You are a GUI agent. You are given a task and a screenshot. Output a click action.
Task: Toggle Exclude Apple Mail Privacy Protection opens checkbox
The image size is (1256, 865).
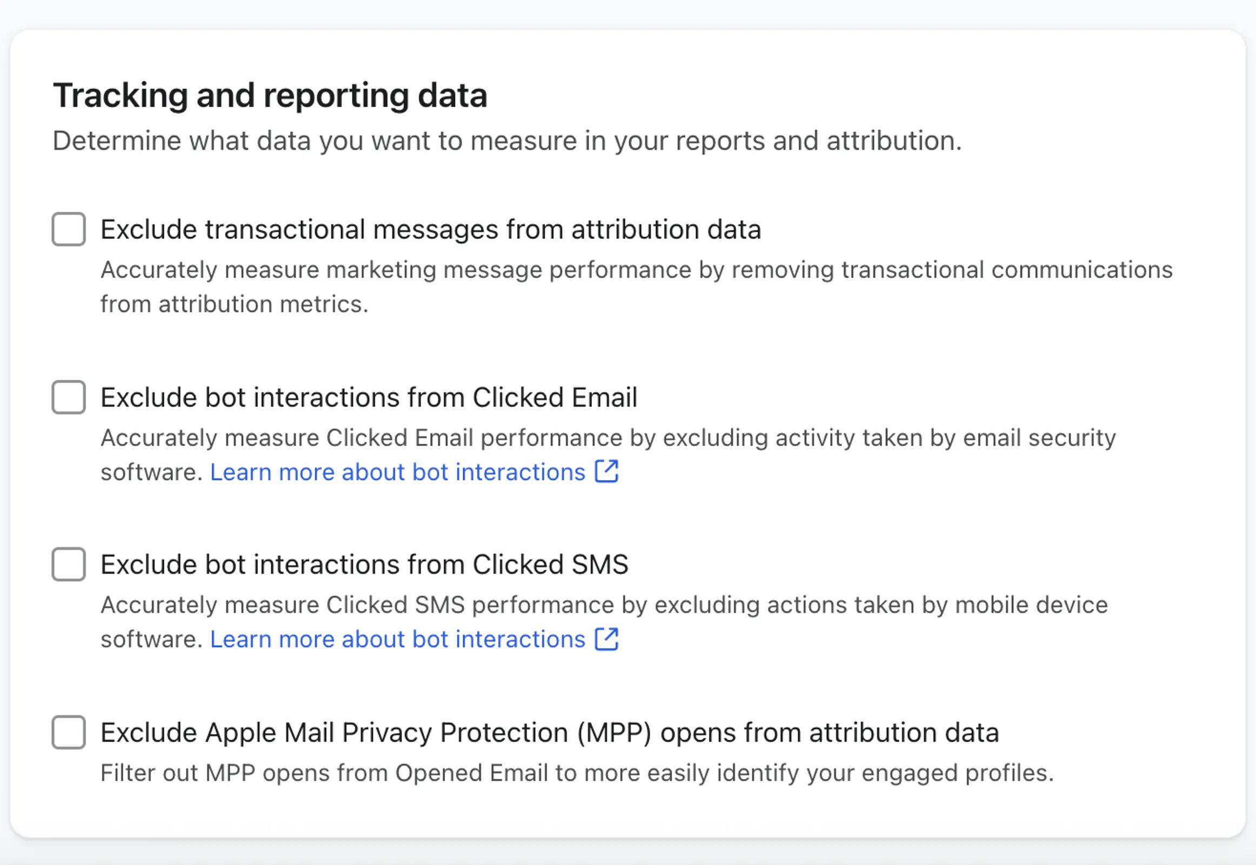69,732
